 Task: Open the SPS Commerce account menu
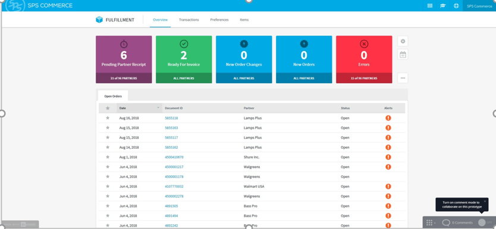point(479,6)
